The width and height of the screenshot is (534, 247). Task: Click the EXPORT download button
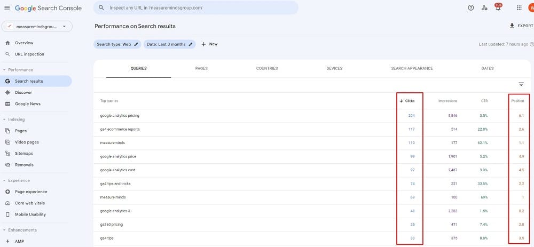coord(521,26)
